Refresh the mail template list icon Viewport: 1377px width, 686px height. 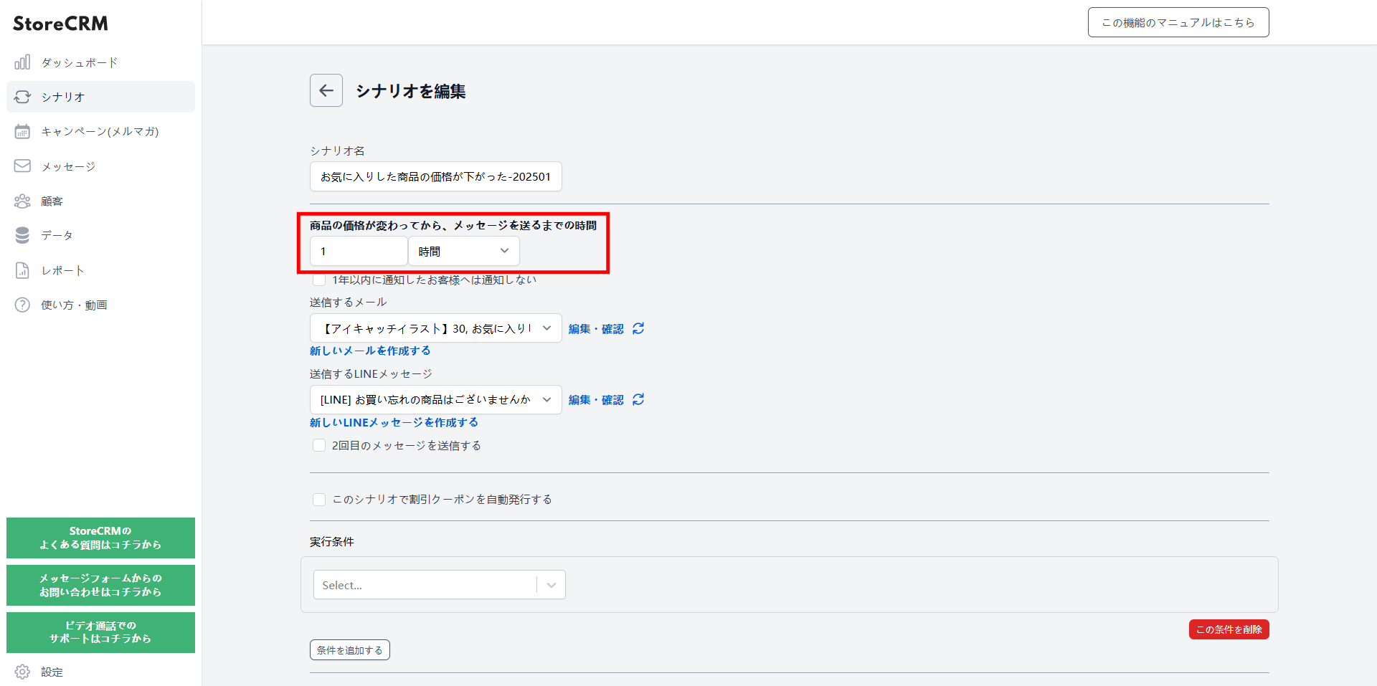pyautogui.click(x=638, y=328)
